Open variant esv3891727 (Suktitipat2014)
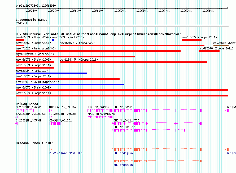 37,82
